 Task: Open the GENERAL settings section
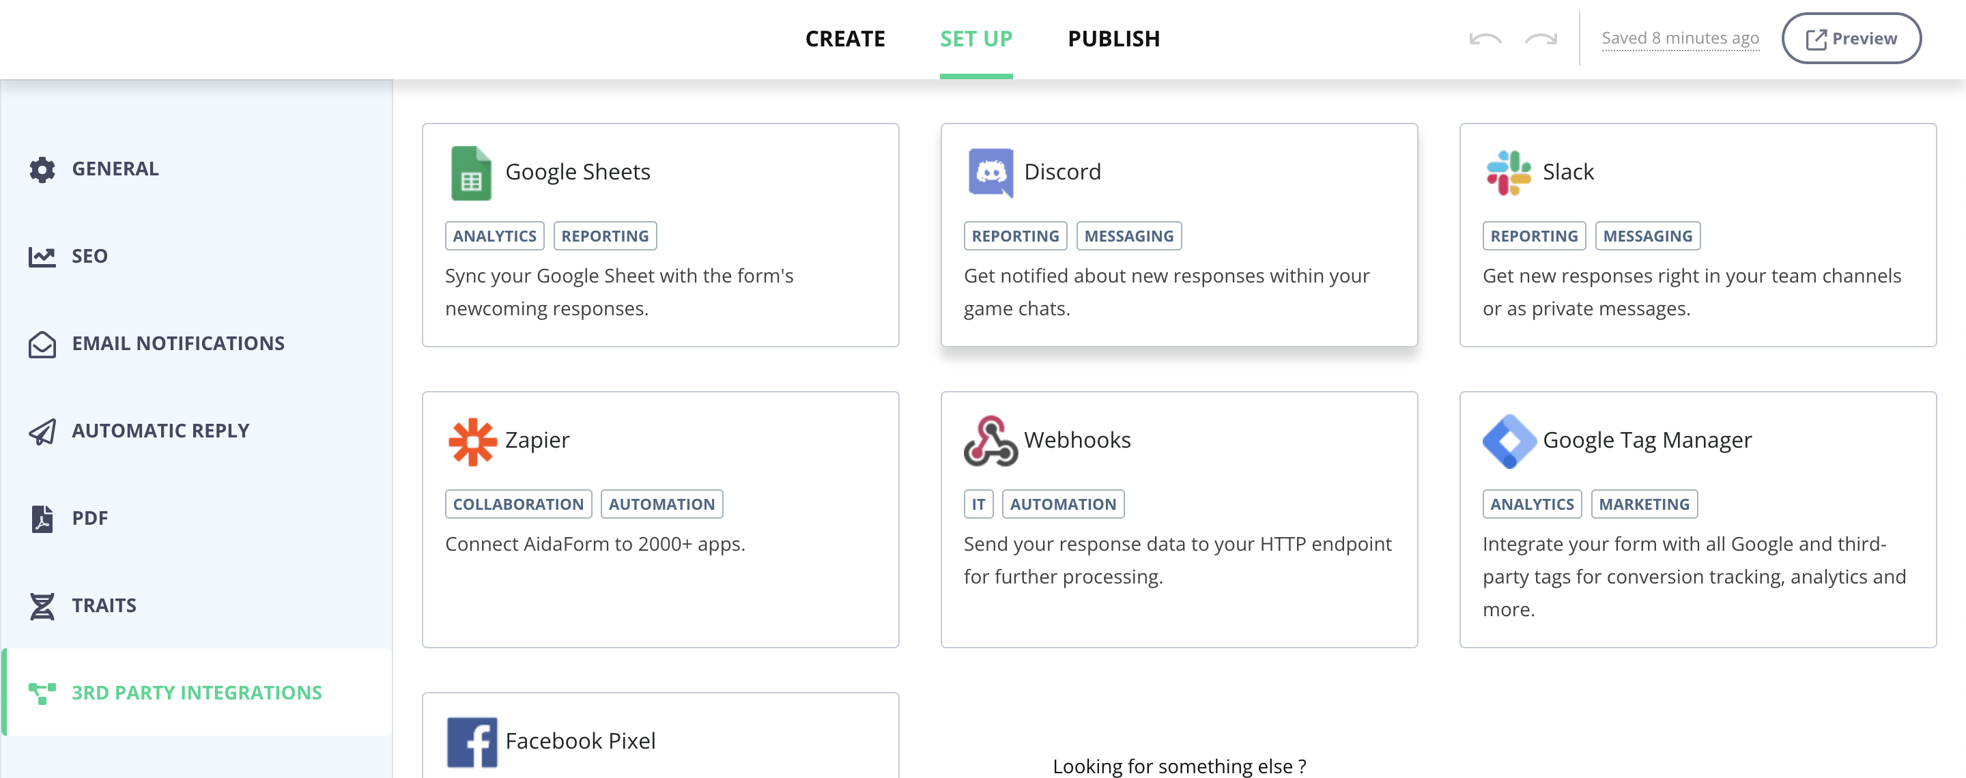point(197,169)
